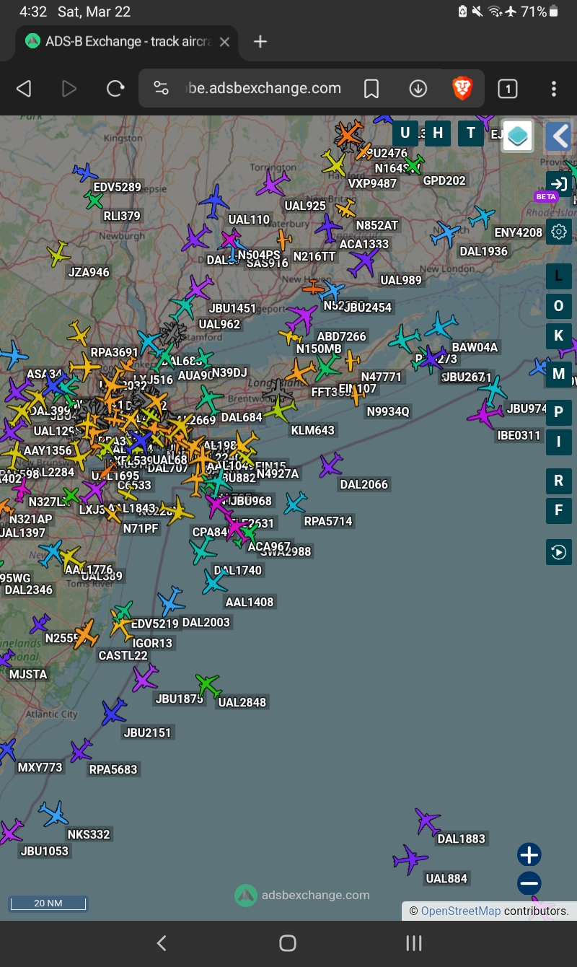Select the DAL1936 aircraft icon
Viewport: 577px width, 967px height.
click(446, 233)
